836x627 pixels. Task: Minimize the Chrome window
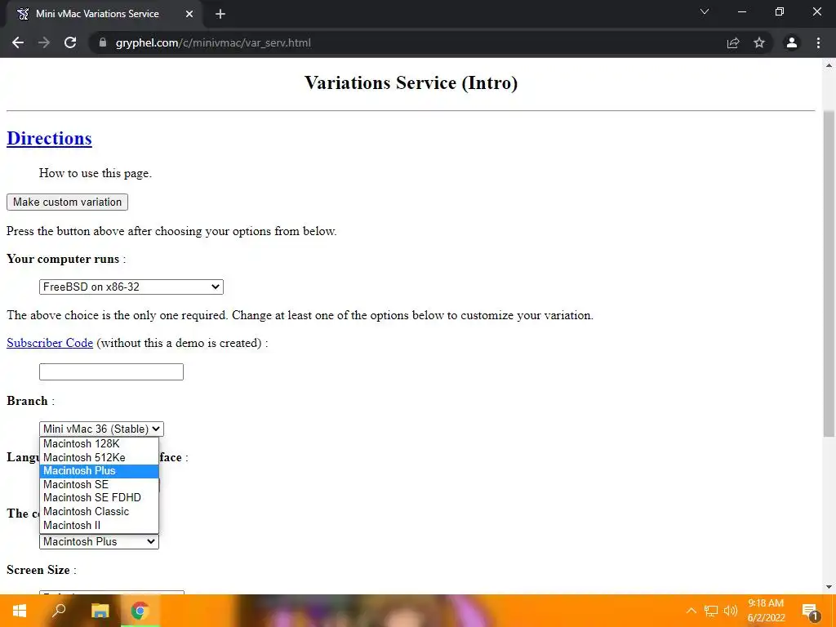(x=741, y=11)
